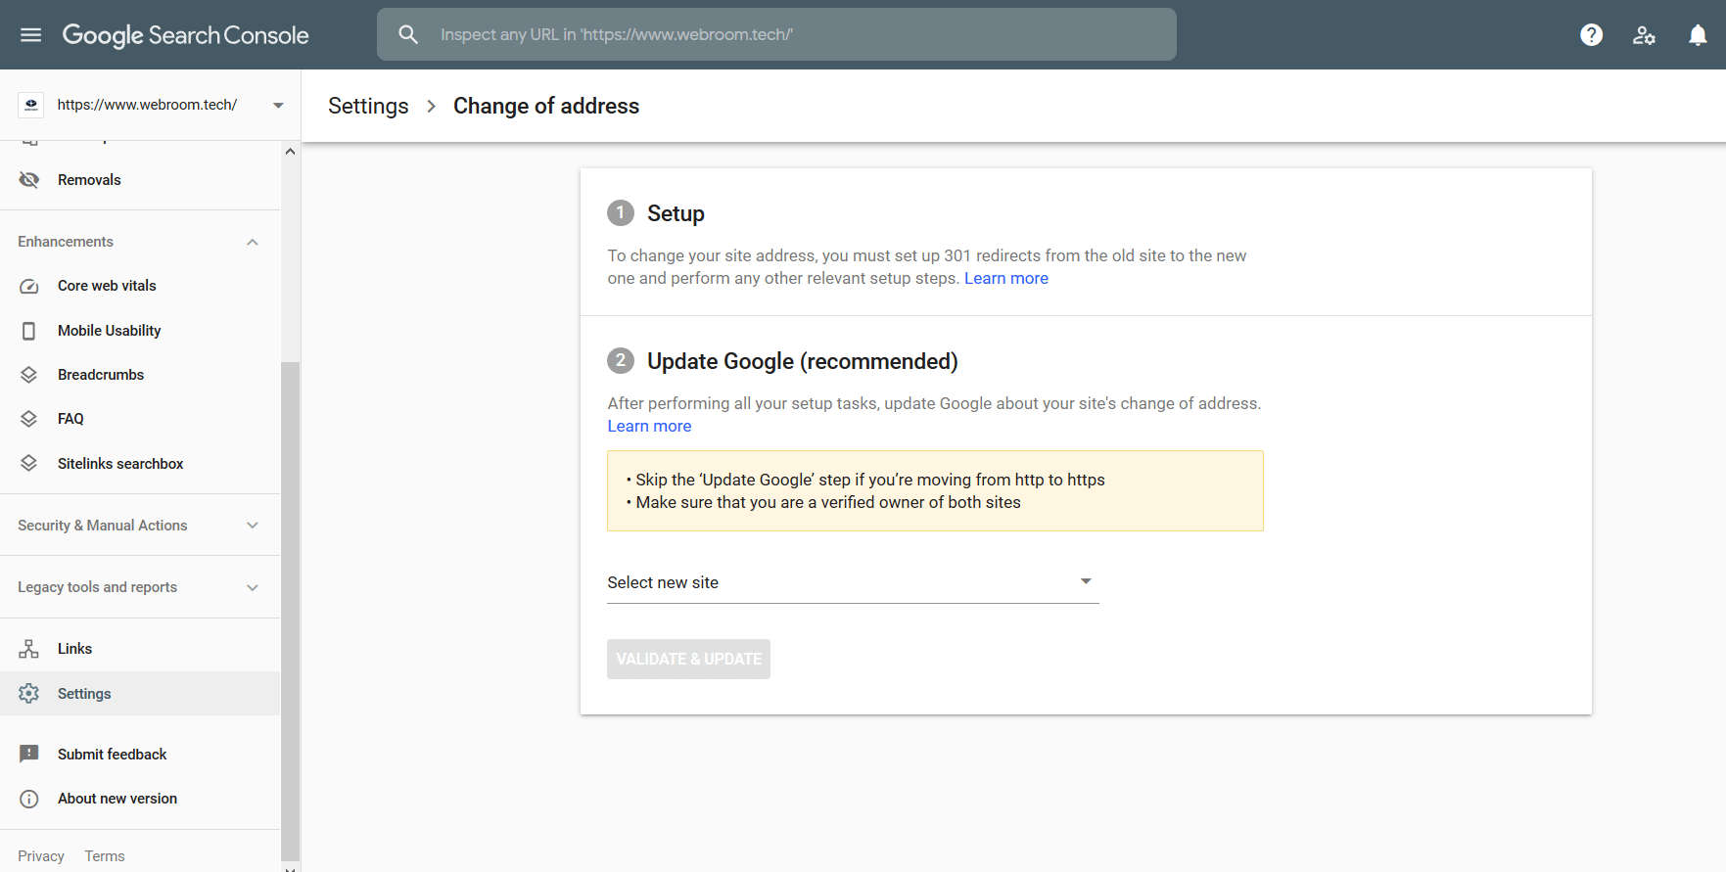Click the Submit feedback icon

tap(29, 755)
